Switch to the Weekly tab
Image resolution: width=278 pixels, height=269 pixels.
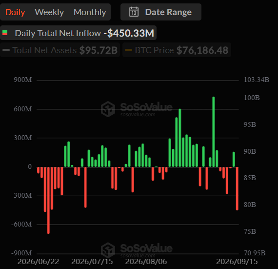coord(49,12)
